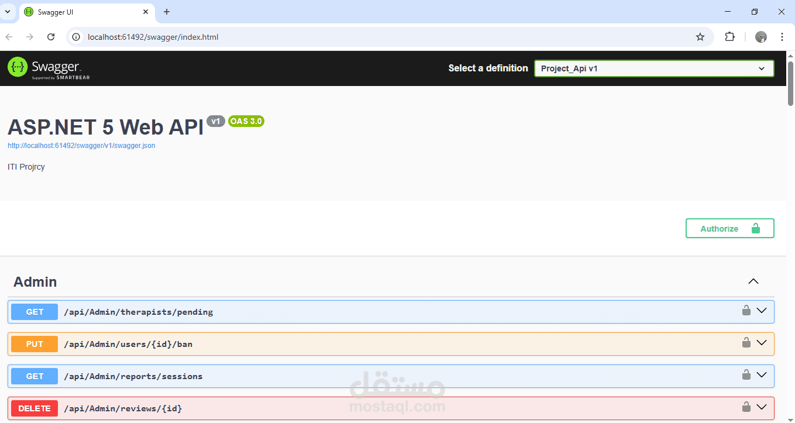Open the swagger.json link

coord(81,146)
